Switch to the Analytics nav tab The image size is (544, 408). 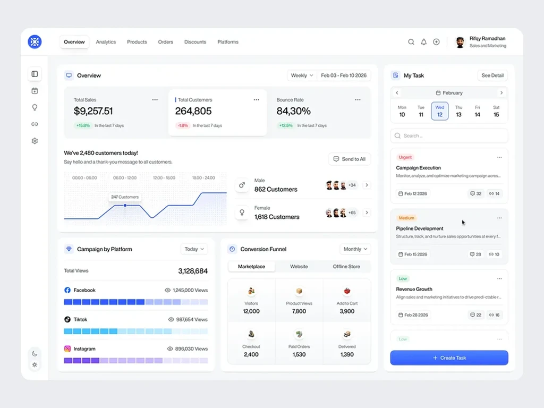106,42
